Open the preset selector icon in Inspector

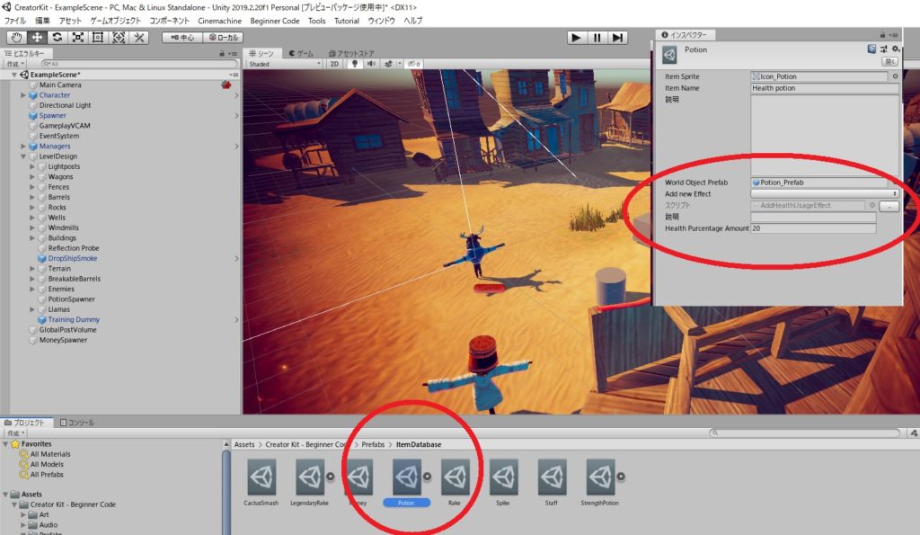[884, 49]
